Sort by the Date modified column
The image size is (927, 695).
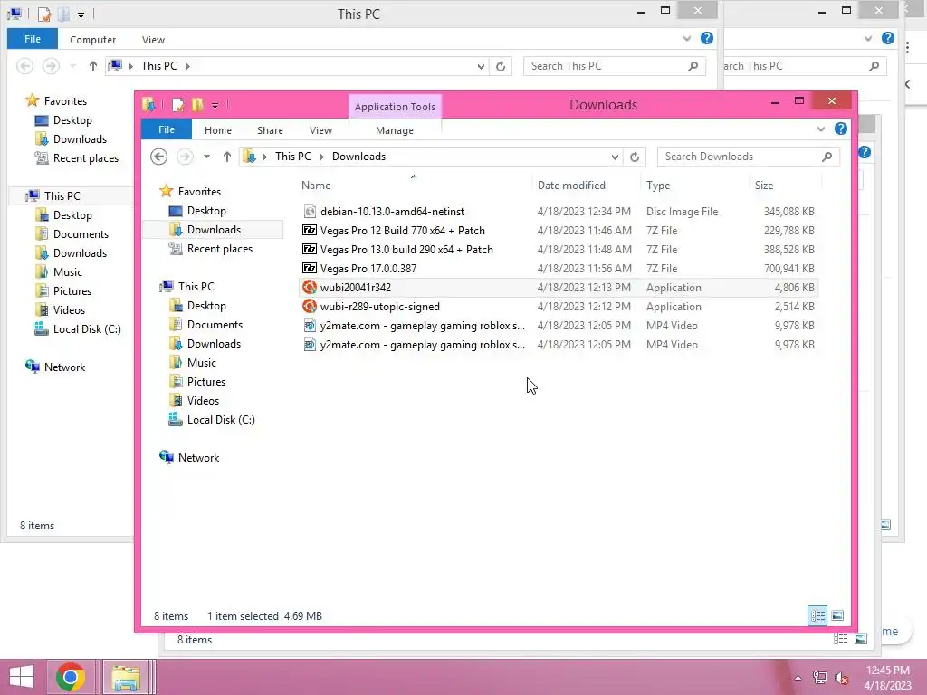(571, 185)
